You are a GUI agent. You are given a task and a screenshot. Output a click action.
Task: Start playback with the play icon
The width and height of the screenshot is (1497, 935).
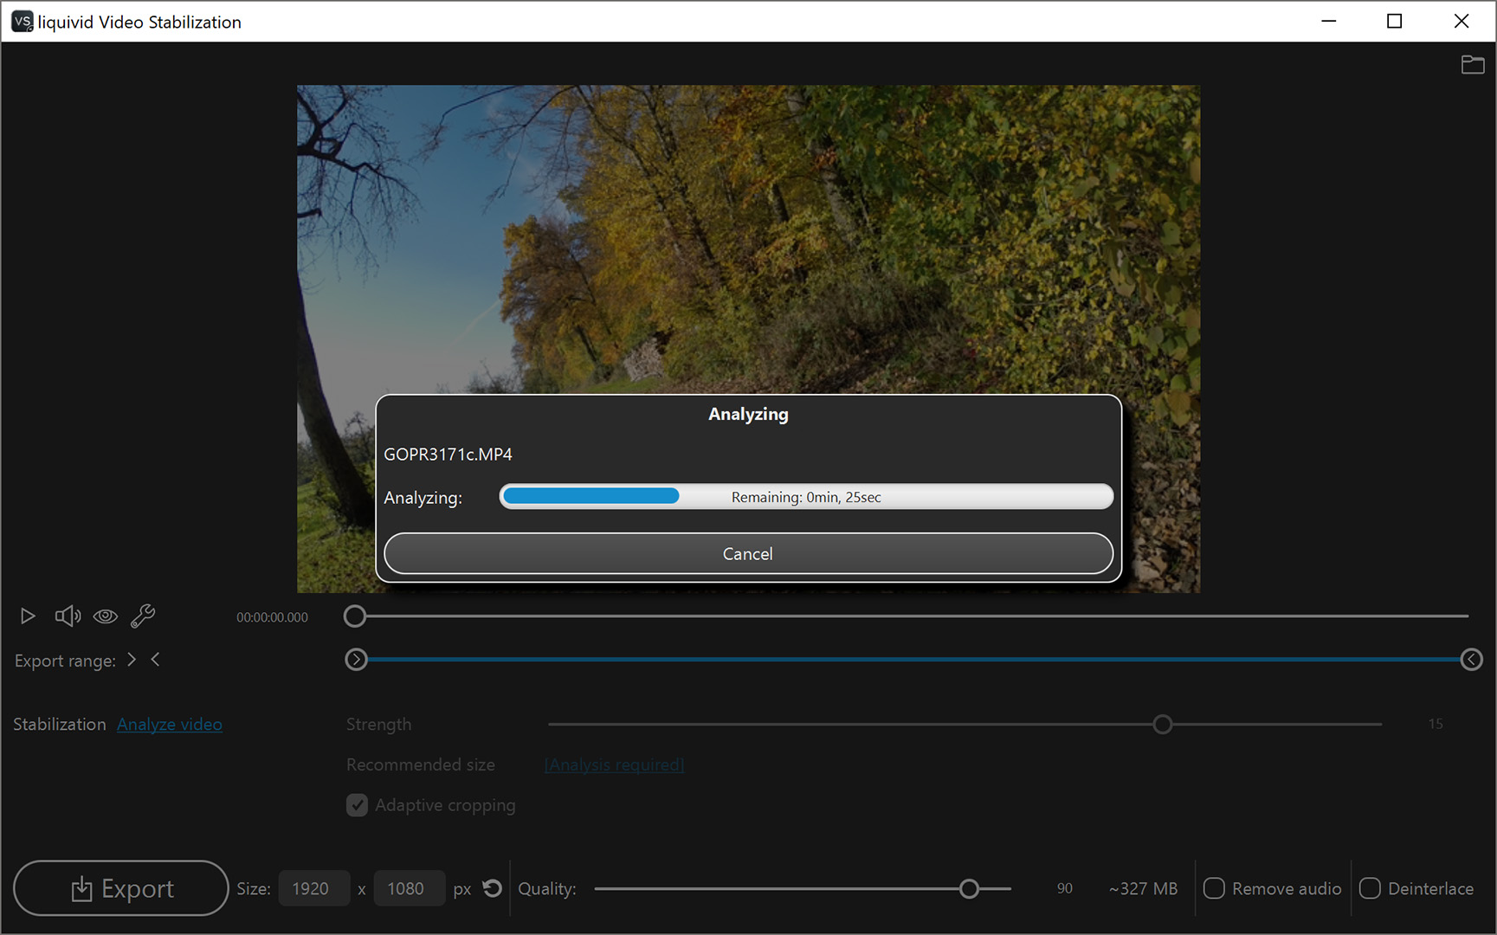[27, 616]
